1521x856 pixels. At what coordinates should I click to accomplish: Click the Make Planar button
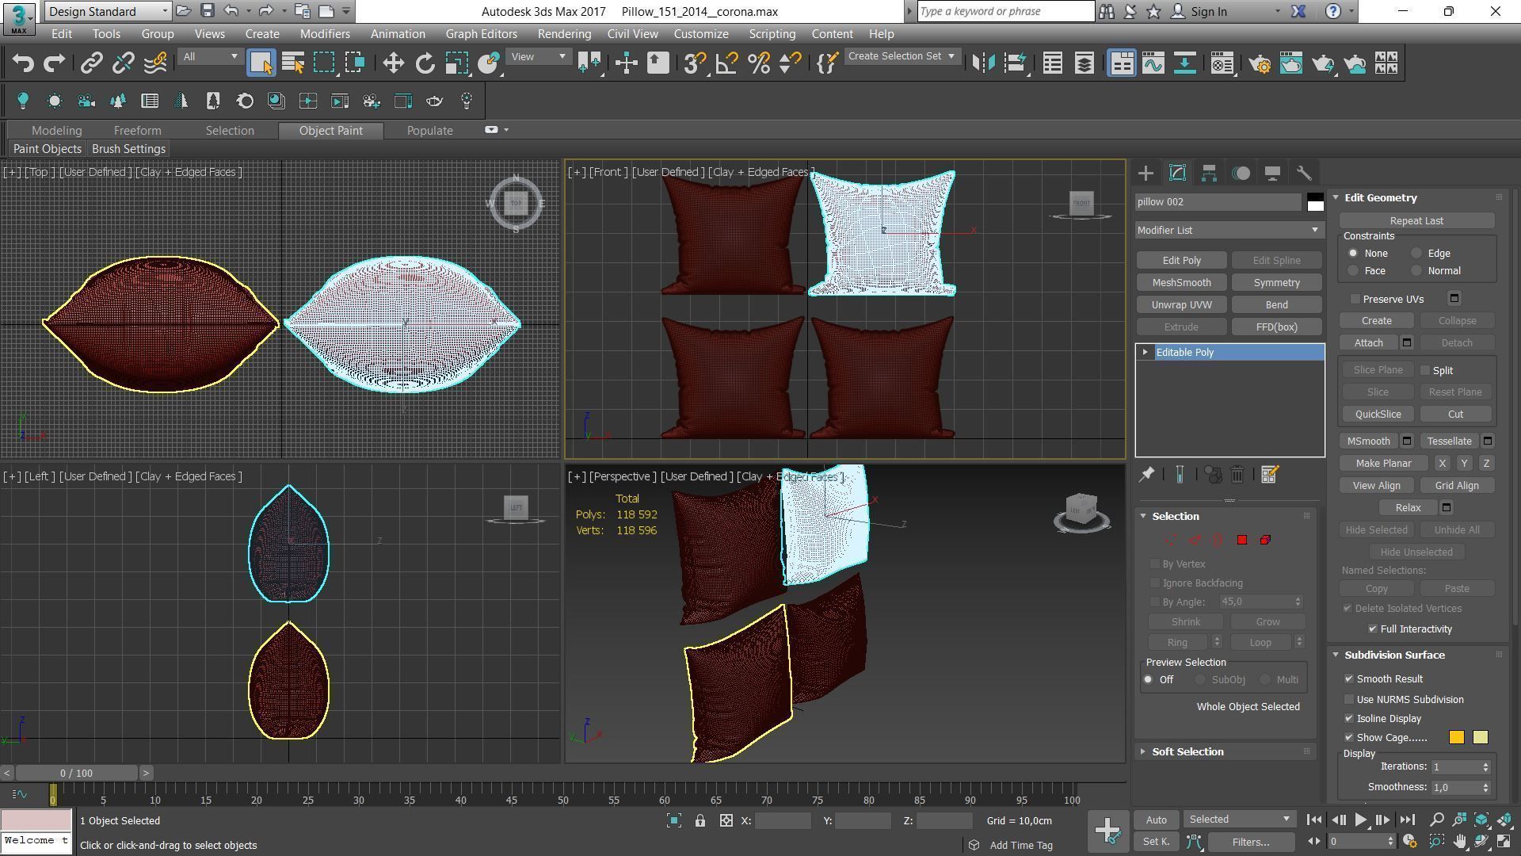point(1383,464)
